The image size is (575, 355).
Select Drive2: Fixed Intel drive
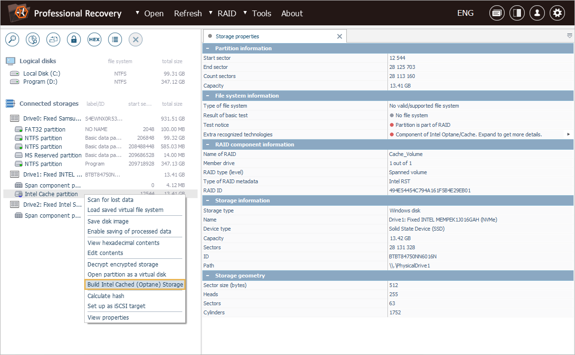53,205
